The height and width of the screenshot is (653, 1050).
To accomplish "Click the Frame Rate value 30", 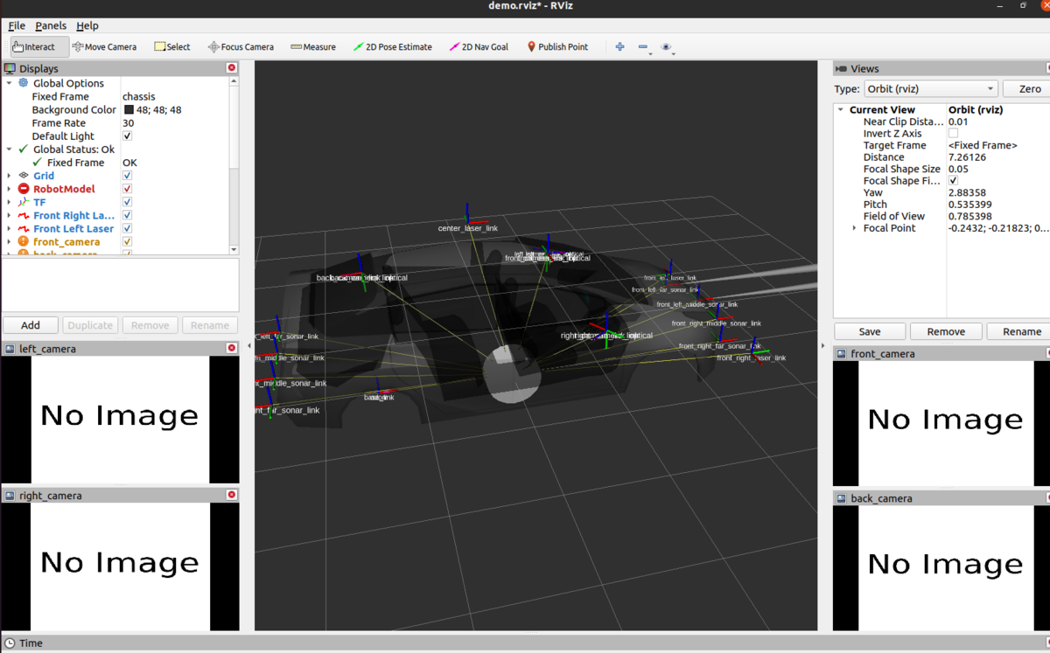I will click(x=129, y=123).
